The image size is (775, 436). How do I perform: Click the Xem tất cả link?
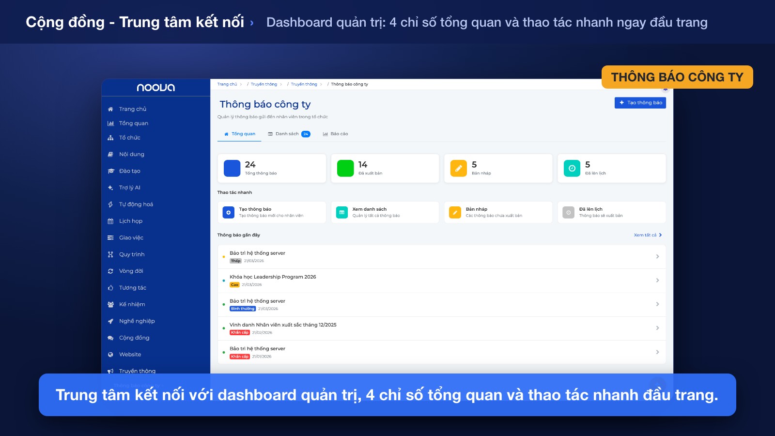[648, 235]
